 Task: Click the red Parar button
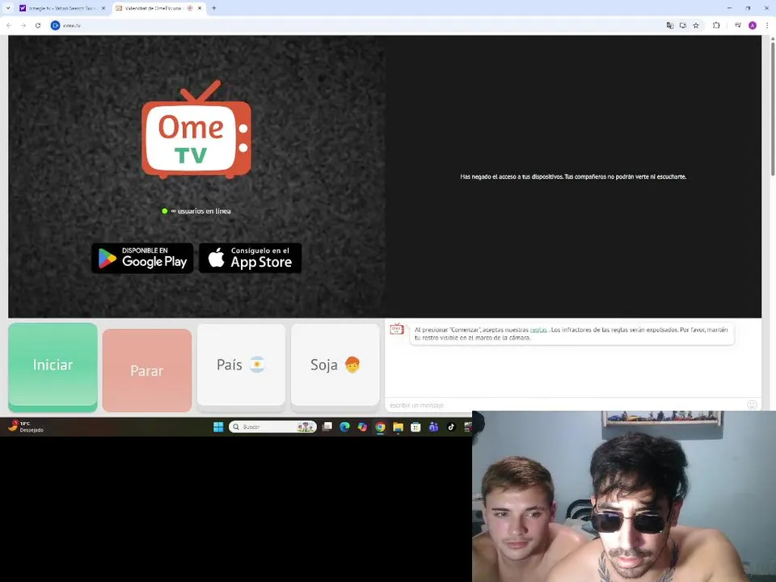pos(147,370)
